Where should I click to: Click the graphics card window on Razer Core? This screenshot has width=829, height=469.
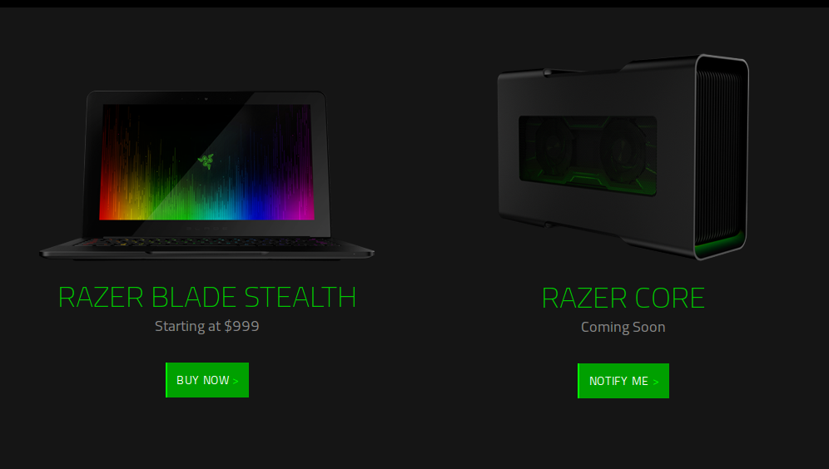coord(588,156)
